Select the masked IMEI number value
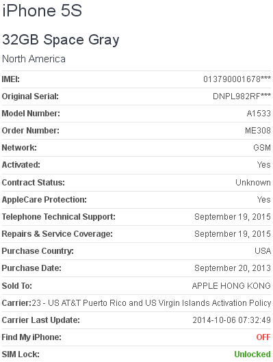The height and width of the screenshot is (362, 273). [x=237, y=79]
